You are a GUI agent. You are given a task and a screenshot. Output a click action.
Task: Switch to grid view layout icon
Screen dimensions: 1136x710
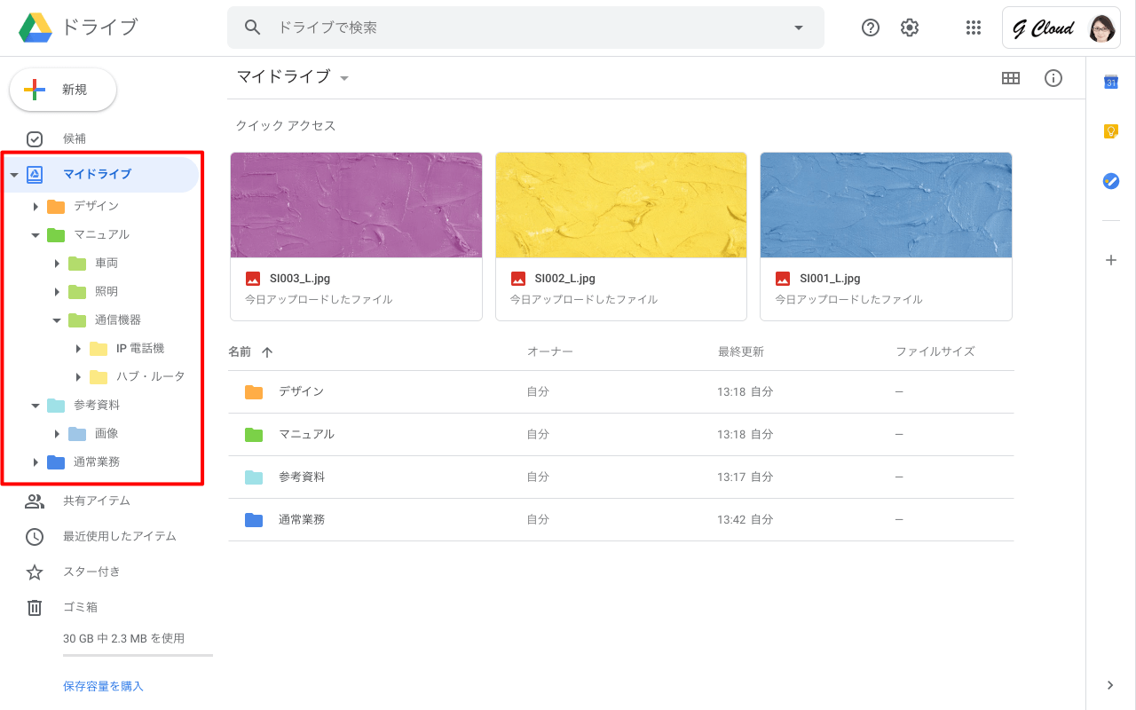coord(1011,78)
